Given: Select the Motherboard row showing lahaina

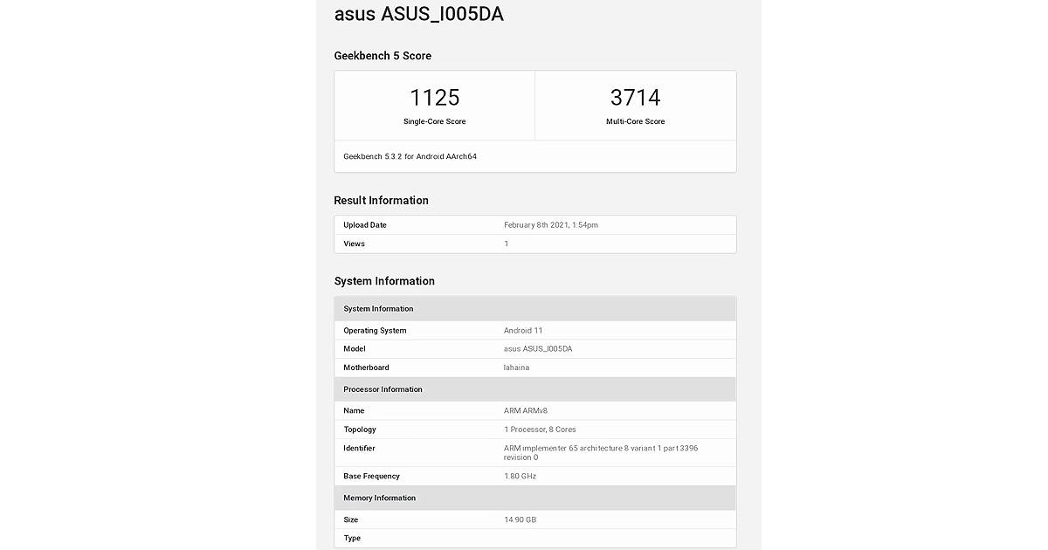Looking at the screenshot, I should pyautogui.click(x=534, y=367).
